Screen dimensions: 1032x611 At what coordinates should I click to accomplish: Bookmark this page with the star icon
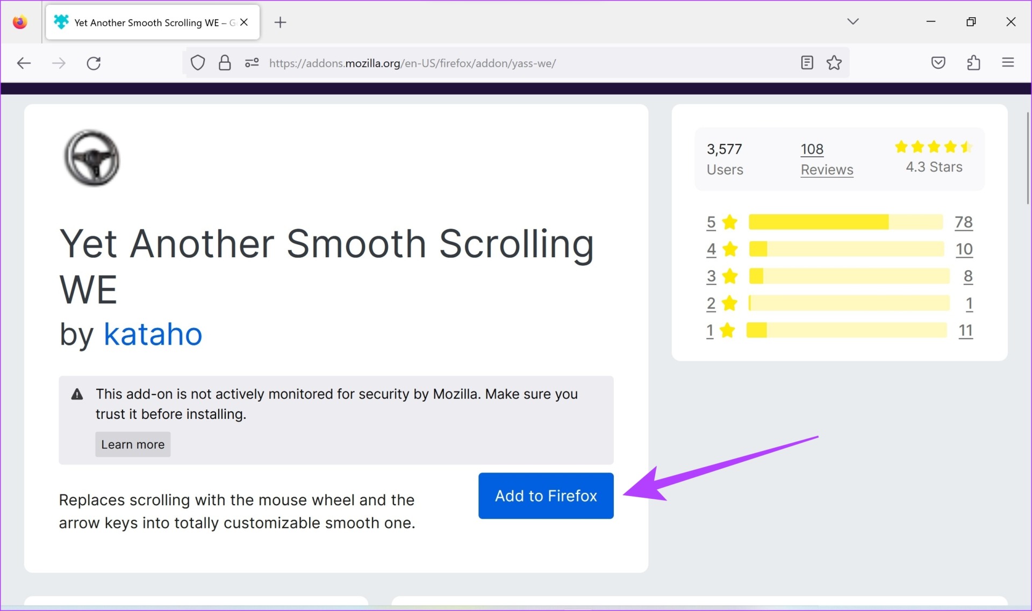tap(834, 63)
